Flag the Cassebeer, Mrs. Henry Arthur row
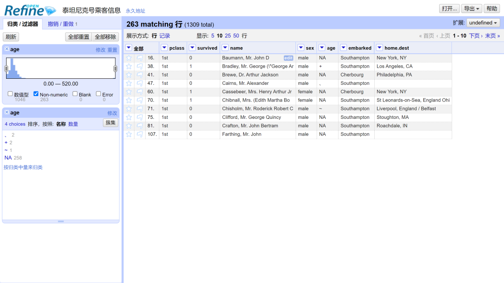This screenshot has width=504, height=283. tap(140, 92)
